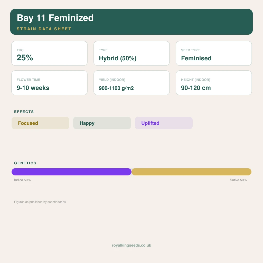Click the Focused effect tag
This screenshot has height=263, width=263.
(40, 123)
